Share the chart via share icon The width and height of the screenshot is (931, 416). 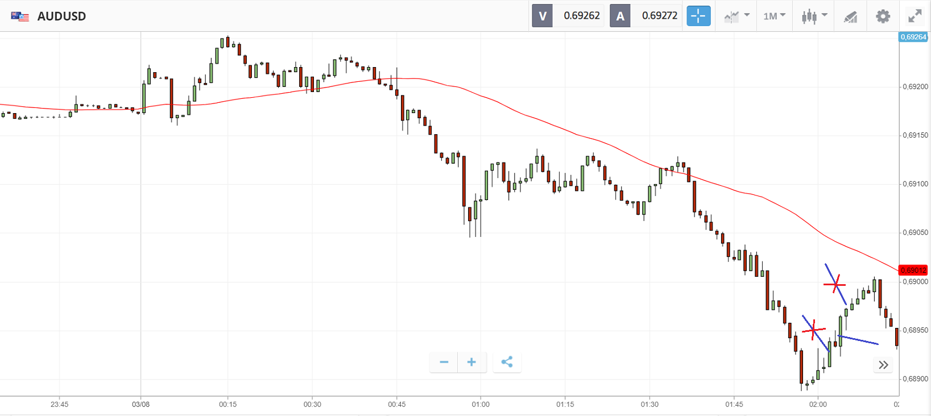(507, 362)
